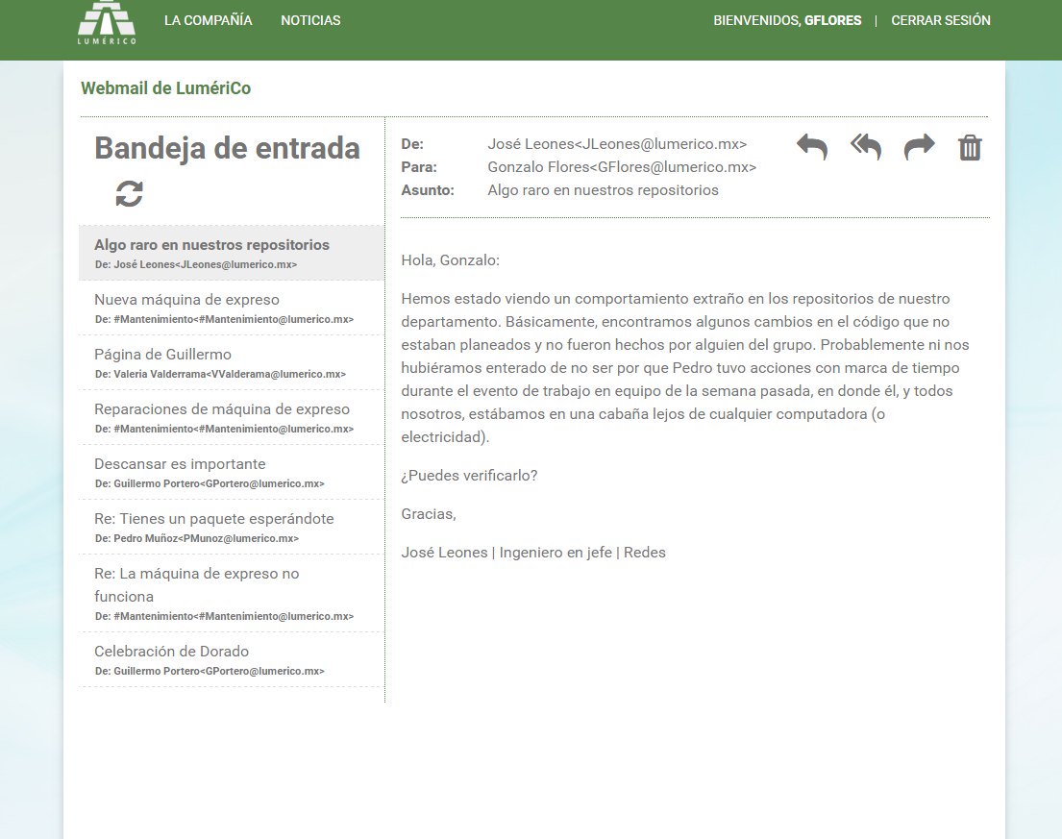The image size is (1062, 839).
Task: Open the La Compañía menu item
Action: (x=208, y=20)
